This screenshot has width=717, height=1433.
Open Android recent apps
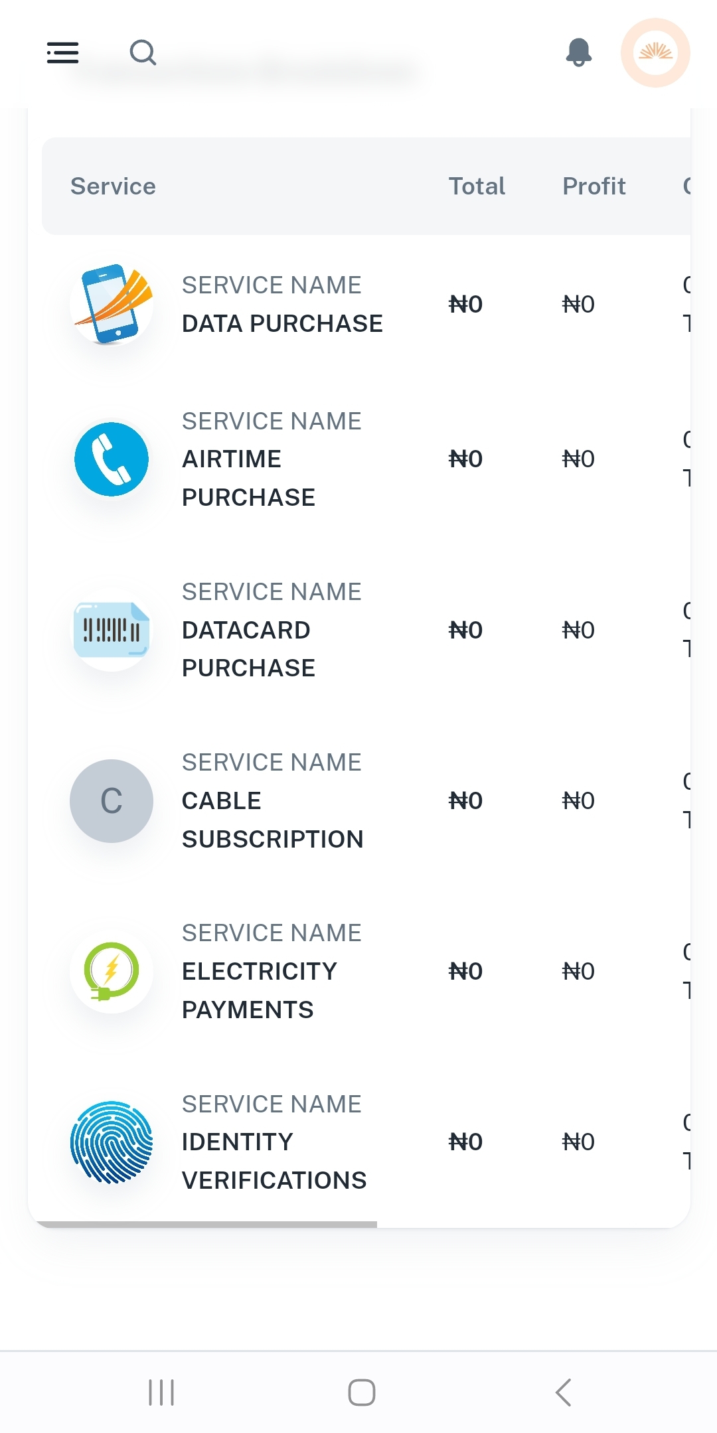161,1392
